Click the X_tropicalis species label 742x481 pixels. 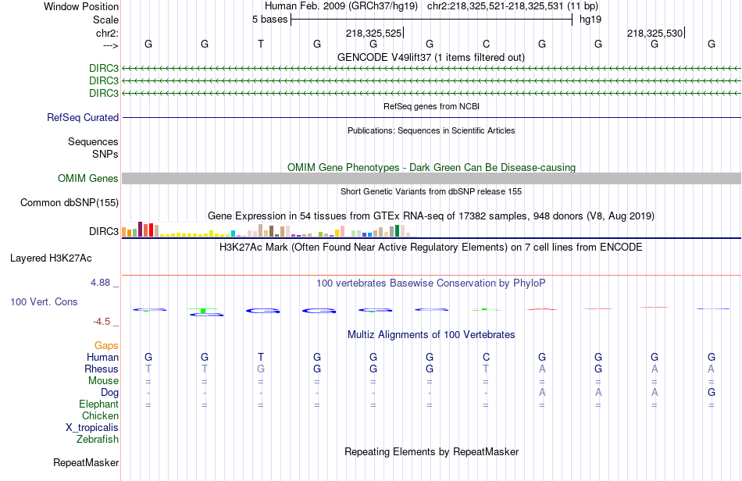point(92,428)
